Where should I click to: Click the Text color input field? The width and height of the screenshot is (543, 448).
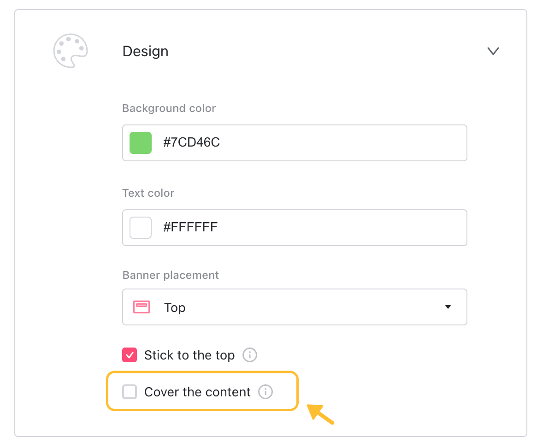pos(295,227)
